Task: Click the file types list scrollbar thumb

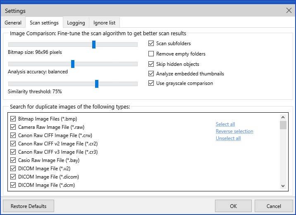Action: point(283,125)
